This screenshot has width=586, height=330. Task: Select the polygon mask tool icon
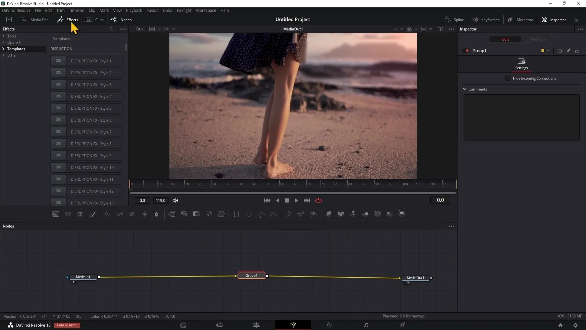[261, 214]
